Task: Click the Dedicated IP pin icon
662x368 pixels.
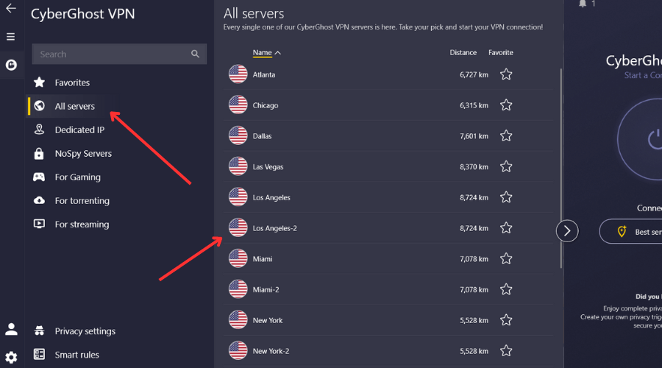Action: coord(39,130)
